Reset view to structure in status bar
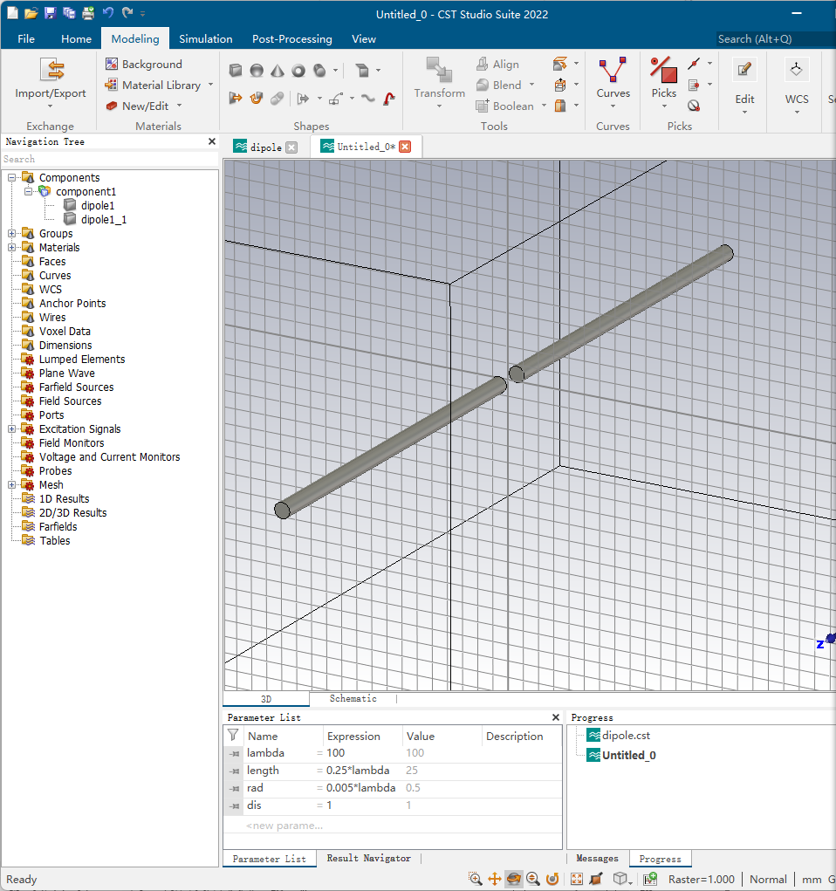The image size is (836, 891). pyautogui.click(x=577, y=879)
